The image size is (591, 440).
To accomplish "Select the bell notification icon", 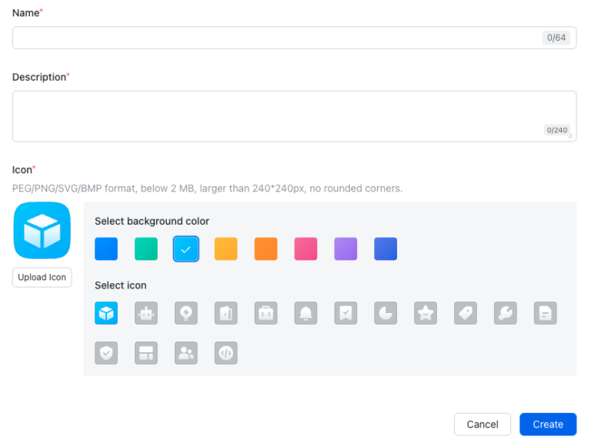I will tap(306, 313).
